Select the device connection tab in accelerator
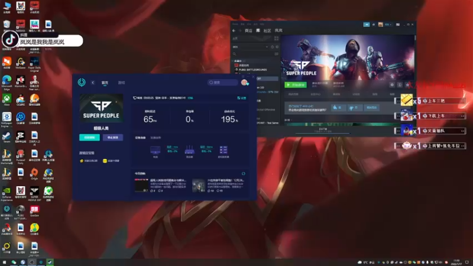Screen dimensions: 473x266 pos(140,138)
